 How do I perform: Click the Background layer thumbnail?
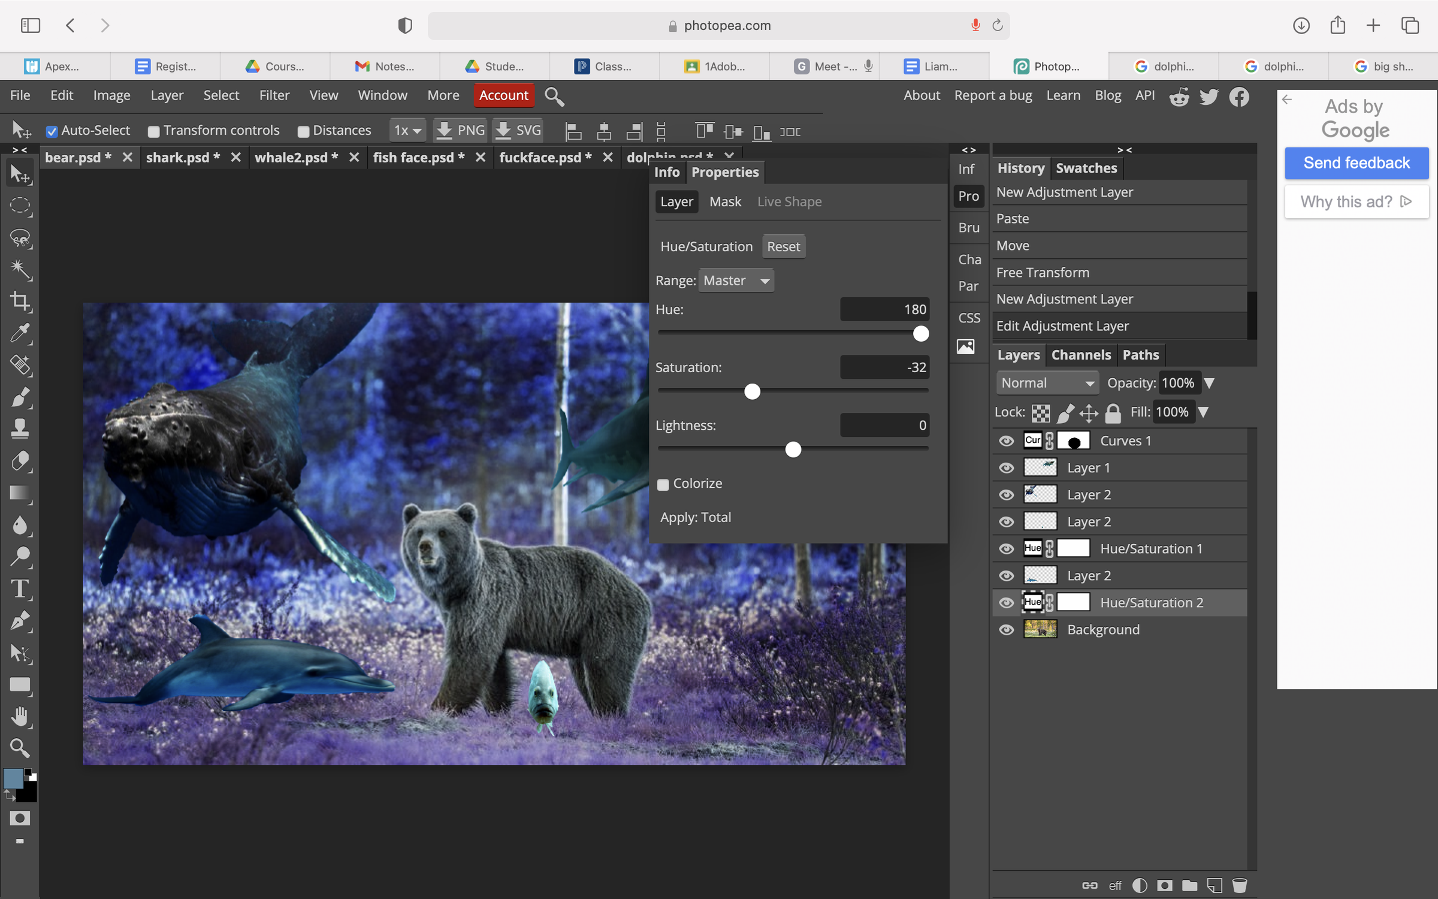coord(1040,629)
